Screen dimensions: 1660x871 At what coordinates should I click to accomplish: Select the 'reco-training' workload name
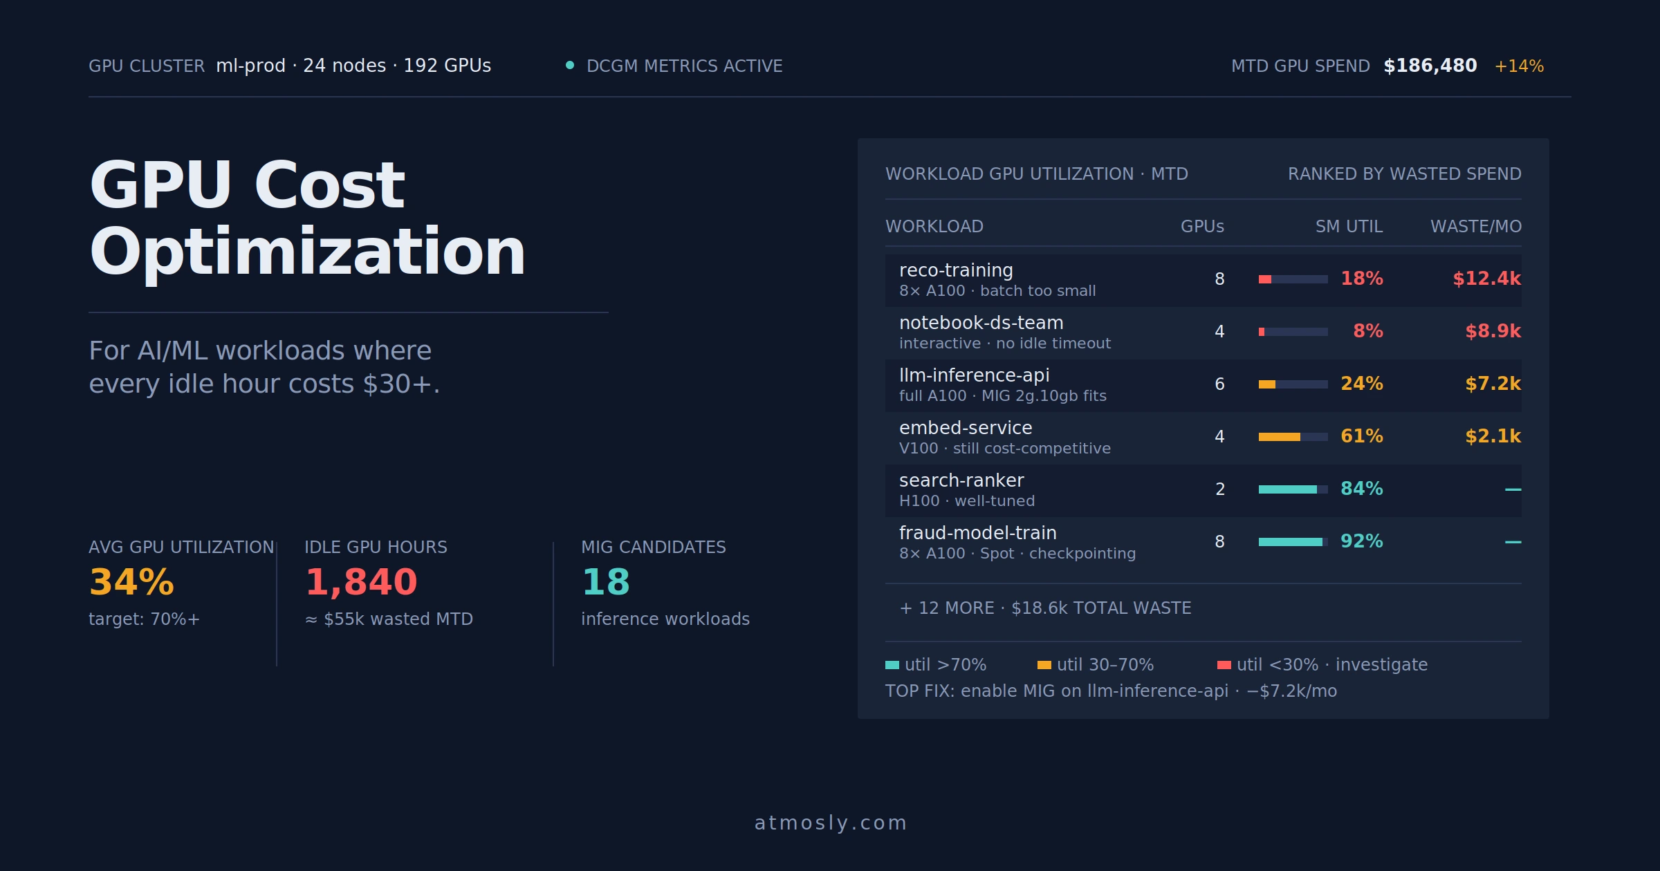click(x=956, y=270)
